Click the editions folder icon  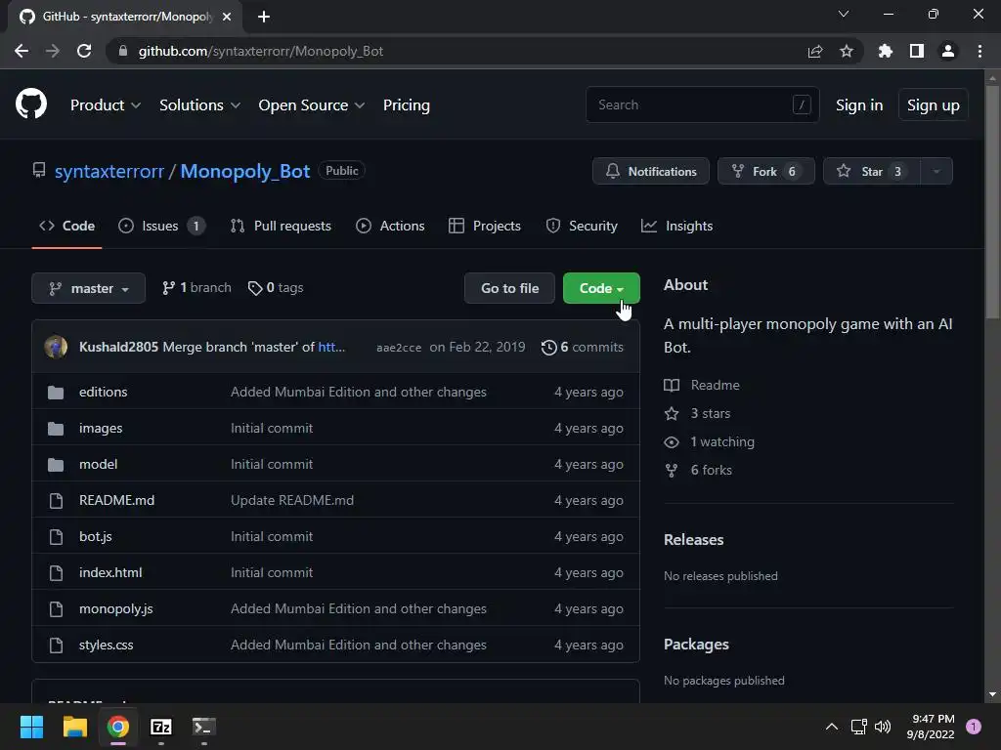[x=56, y=393]
